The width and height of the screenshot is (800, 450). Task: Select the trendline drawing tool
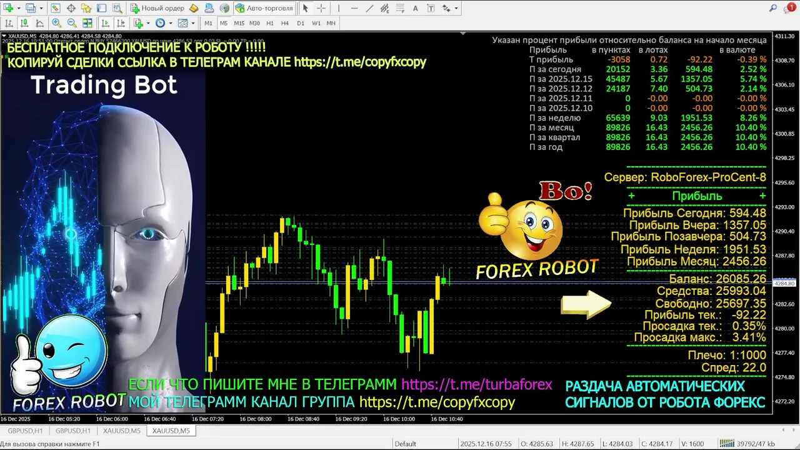[x=369, y=8]
